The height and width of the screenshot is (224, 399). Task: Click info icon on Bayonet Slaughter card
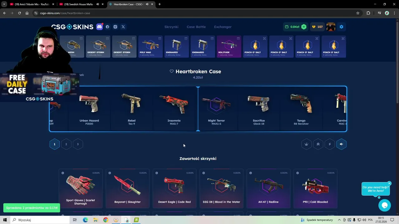(x=110, y=173)
